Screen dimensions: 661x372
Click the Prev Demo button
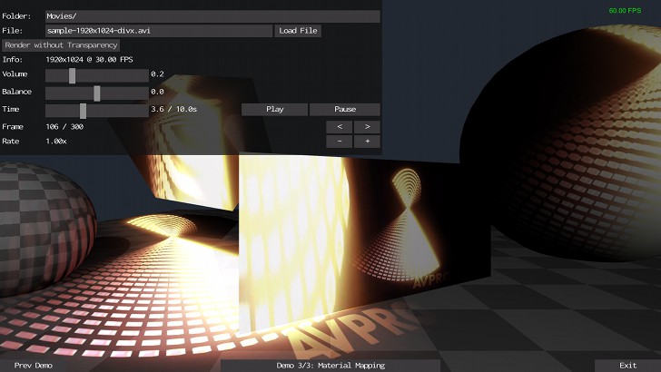pos(34,366)
